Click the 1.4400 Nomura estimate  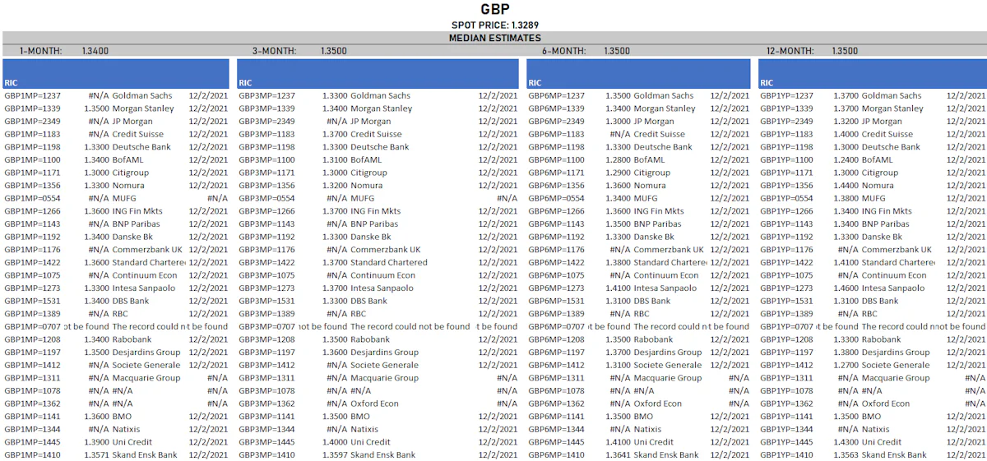click(x=846, y=186)
